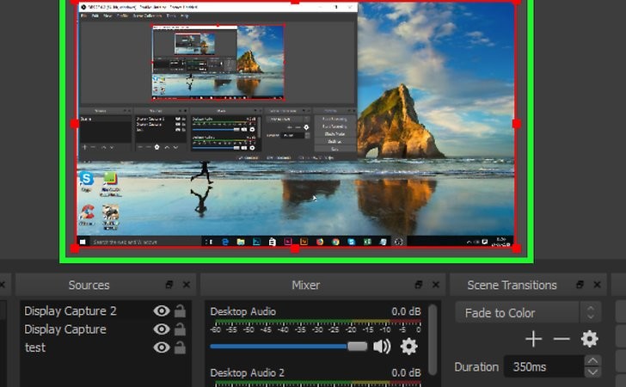The height and width of the screenshot is (387, 626).
Task: Open Desktop Audio settings gear
Action: point(409,347)
